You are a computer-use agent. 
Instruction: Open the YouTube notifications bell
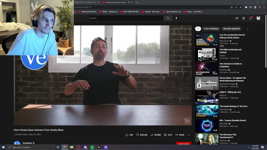click(250, 18)
